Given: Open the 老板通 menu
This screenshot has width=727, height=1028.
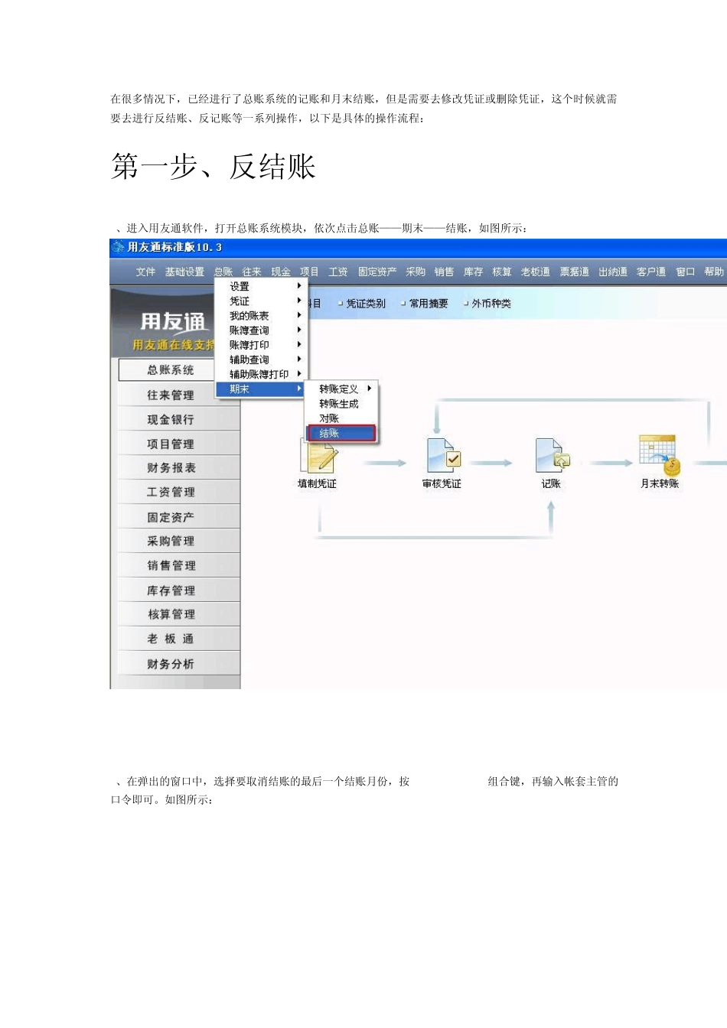Looking at the screenshot, I should [536, 272].
